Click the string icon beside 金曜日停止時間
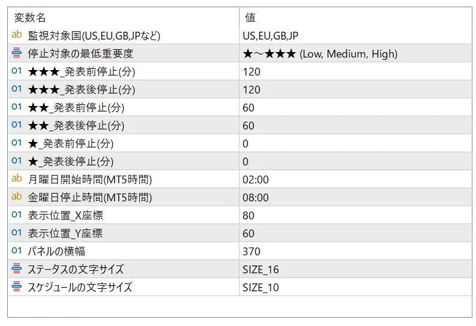476x326 pixels. [x=17, y=198]
